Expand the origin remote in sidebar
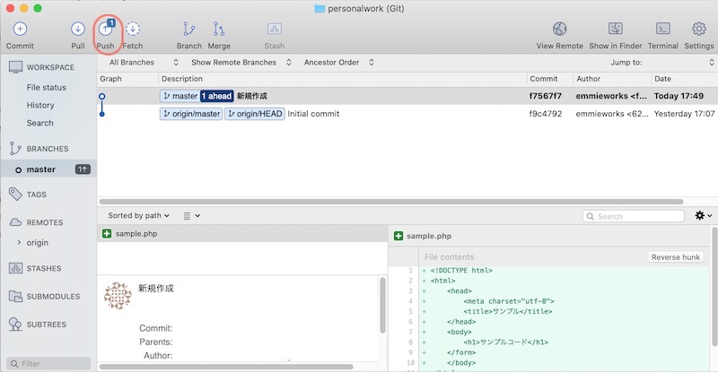The width and height of the screenshot is (718, 372). [19, 242]
